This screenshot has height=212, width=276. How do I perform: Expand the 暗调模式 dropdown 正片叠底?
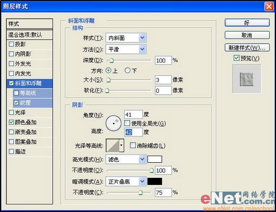click(126, 182)
